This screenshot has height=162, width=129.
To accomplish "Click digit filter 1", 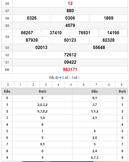I will pos(20,85).
